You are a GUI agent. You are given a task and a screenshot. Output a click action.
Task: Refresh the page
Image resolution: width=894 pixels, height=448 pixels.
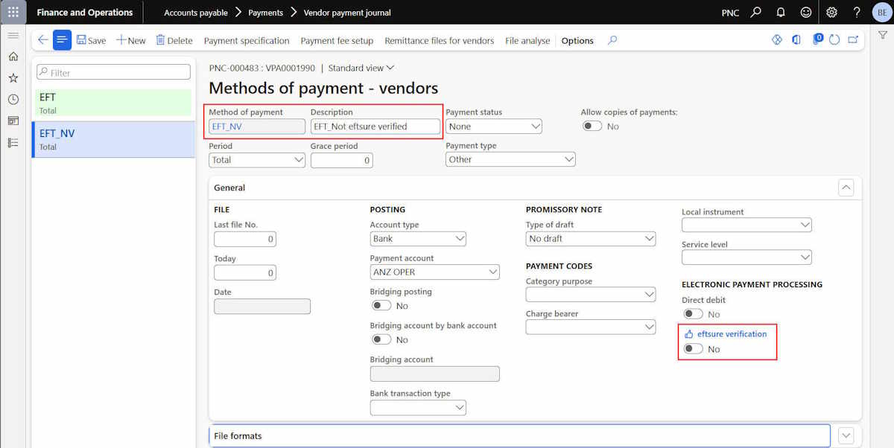click(834, 40)
